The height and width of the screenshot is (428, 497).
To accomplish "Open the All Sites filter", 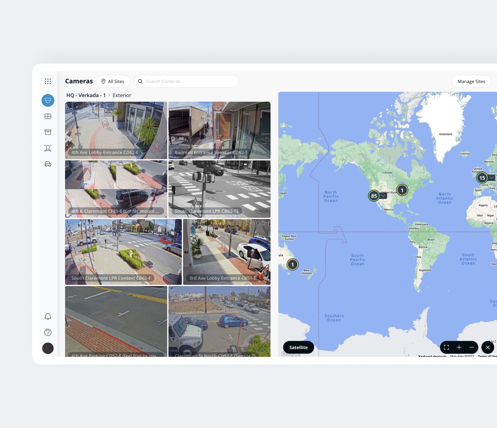I will point(113,82).
